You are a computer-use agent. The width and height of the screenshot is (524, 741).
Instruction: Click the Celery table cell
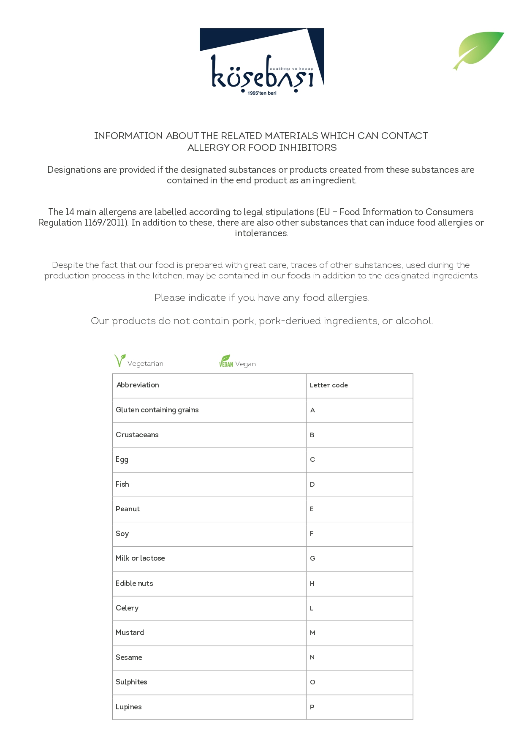point(209,608)
